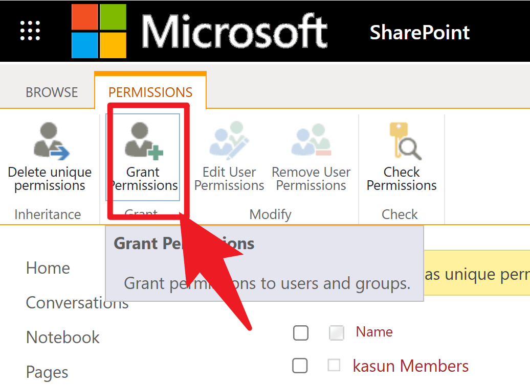Screen dimensions: 530x385
Task: Navigate to the Conversations page
Action: 77,302
